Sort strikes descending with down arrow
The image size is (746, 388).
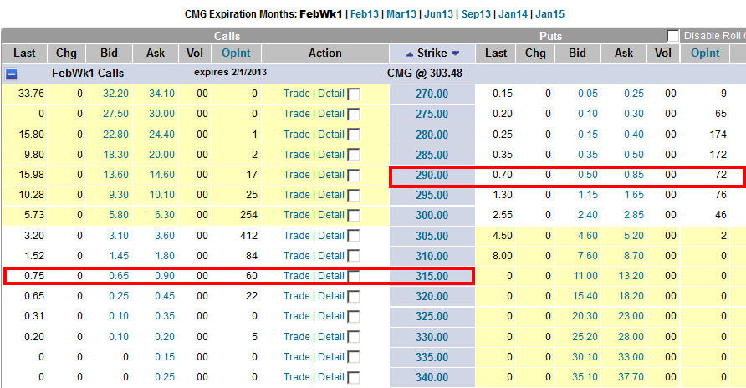pyautogui.click(x=455, y=54)
